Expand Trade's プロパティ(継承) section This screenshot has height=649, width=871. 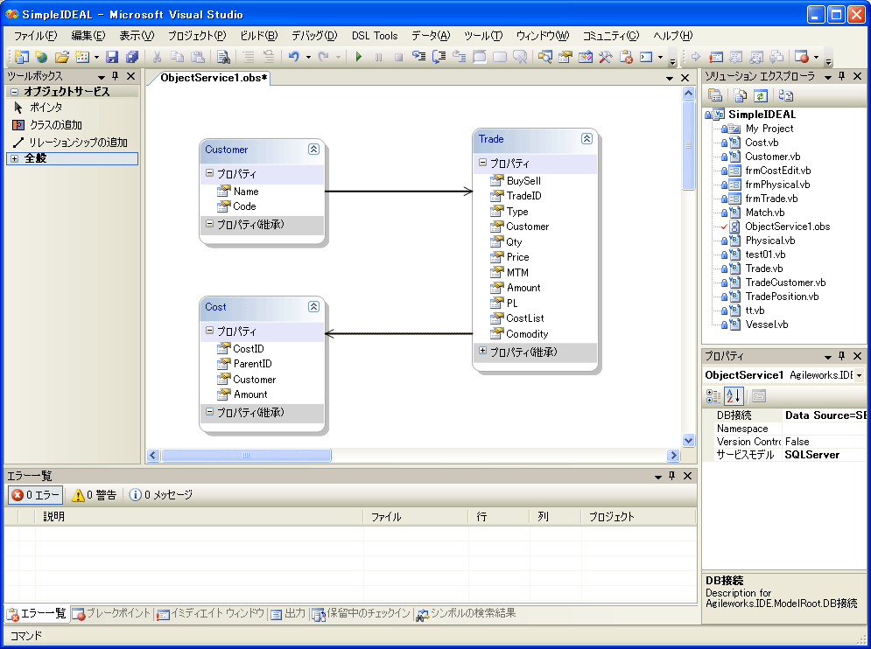point(482,352)
